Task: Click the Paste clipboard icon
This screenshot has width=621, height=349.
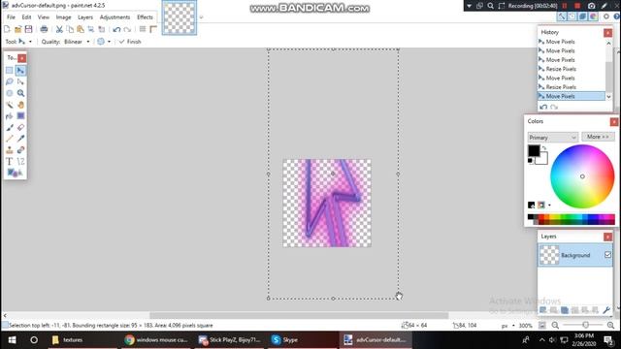Action: point(81,29)
